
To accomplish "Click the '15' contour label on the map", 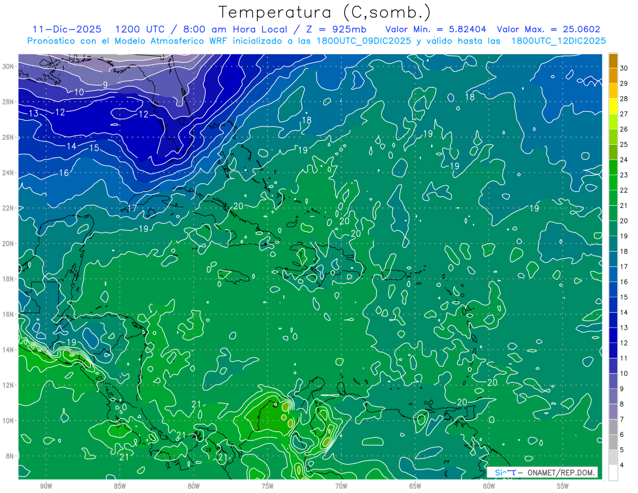I will pyautogui.click(x=94, y=148).
